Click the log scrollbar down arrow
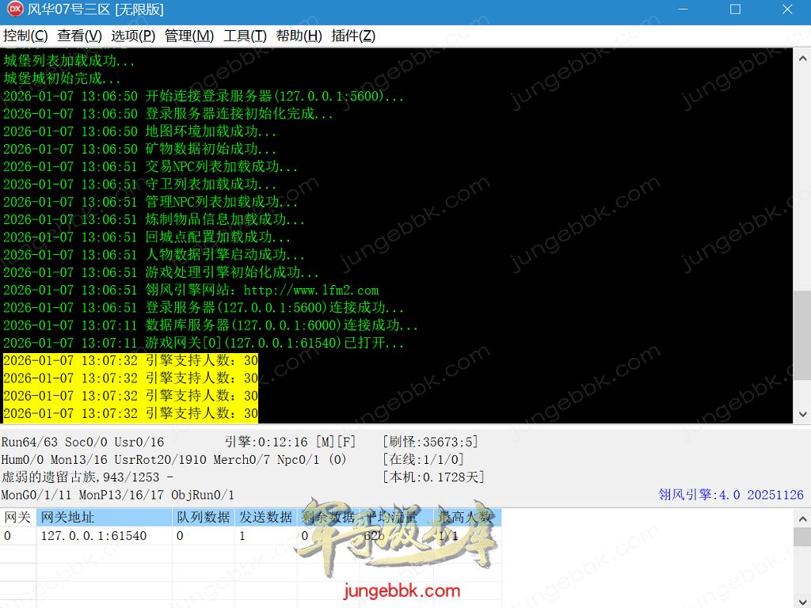Viewport: 811px width, 608px height. click(x=802, y=415)
